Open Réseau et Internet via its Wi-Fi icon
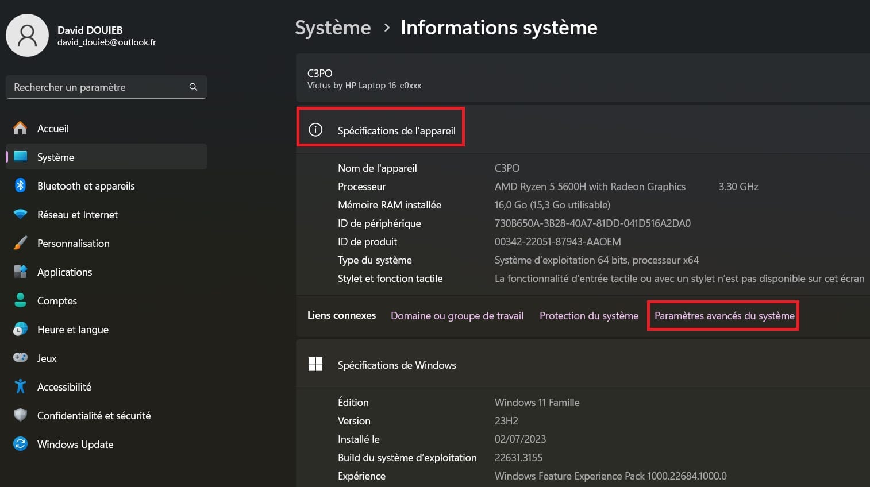 pos(20,214)
